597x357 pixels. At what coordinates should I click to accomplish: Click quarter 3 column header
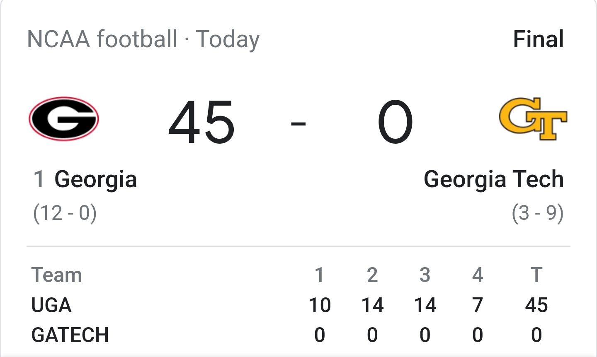coord(425,275)
